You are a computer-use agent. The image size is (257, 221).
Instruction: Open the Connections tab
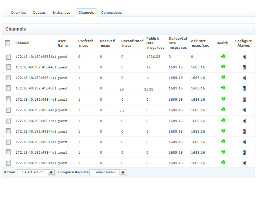coord(111,13)
